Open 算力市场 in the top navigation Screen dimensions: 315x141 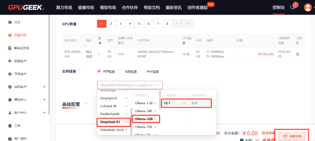click(x=64, y=8)
